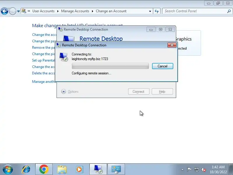The width and height of the screenshot is (233, 175).
Task: Open the address bar history dropdown
Action: (x=150, y=11)
